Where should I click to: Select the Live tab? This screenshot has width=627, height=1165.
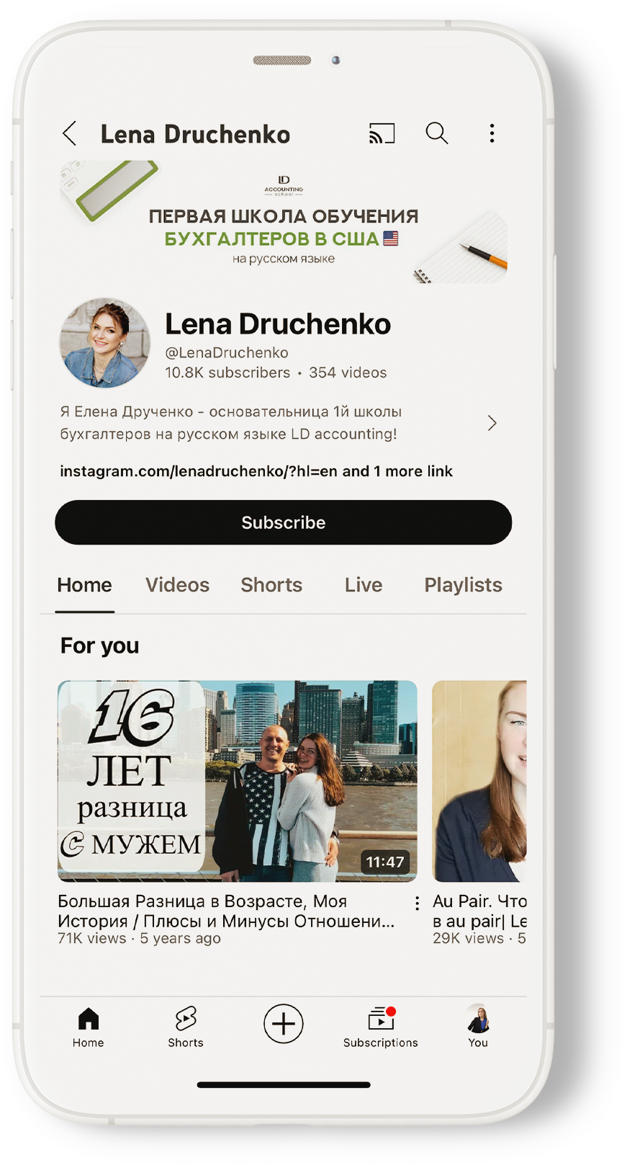(363, 585)
